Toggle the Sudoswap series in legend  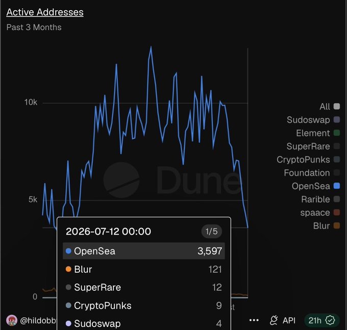point(313,120)
